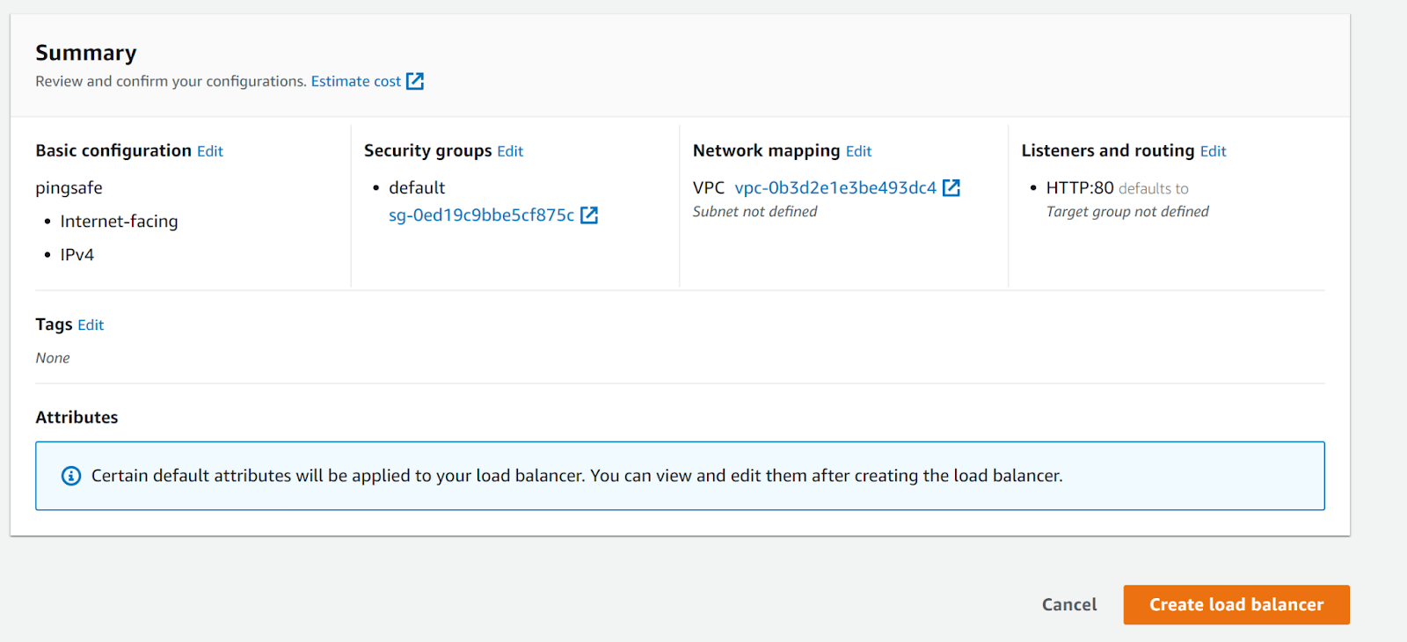Viewport: 1407px width, 642px height.
Task: Edit the Basic configuration section
Action: [210, 151]
